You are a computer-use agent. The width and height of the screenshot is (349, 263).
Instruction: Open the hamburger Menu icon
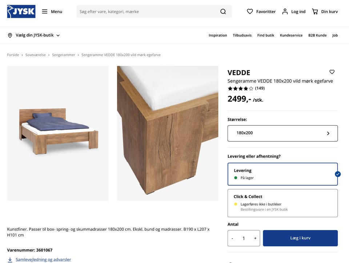pyautogui.click(x=45, y=12)
